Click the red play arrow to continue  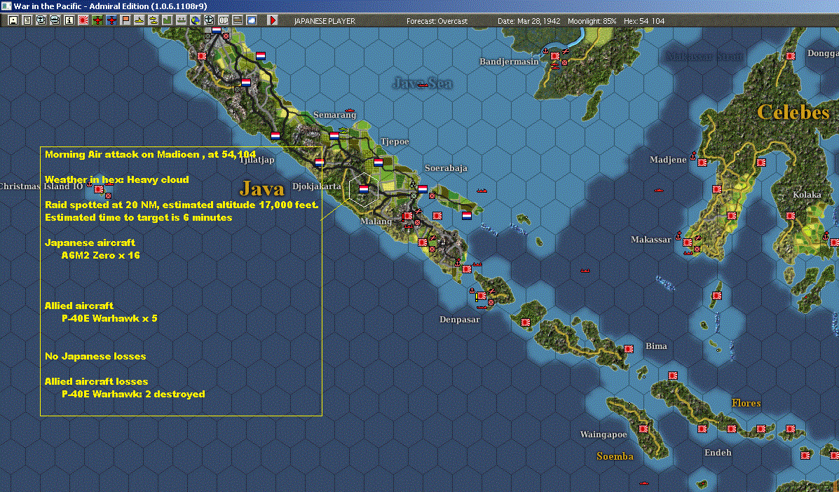(273, 20)
